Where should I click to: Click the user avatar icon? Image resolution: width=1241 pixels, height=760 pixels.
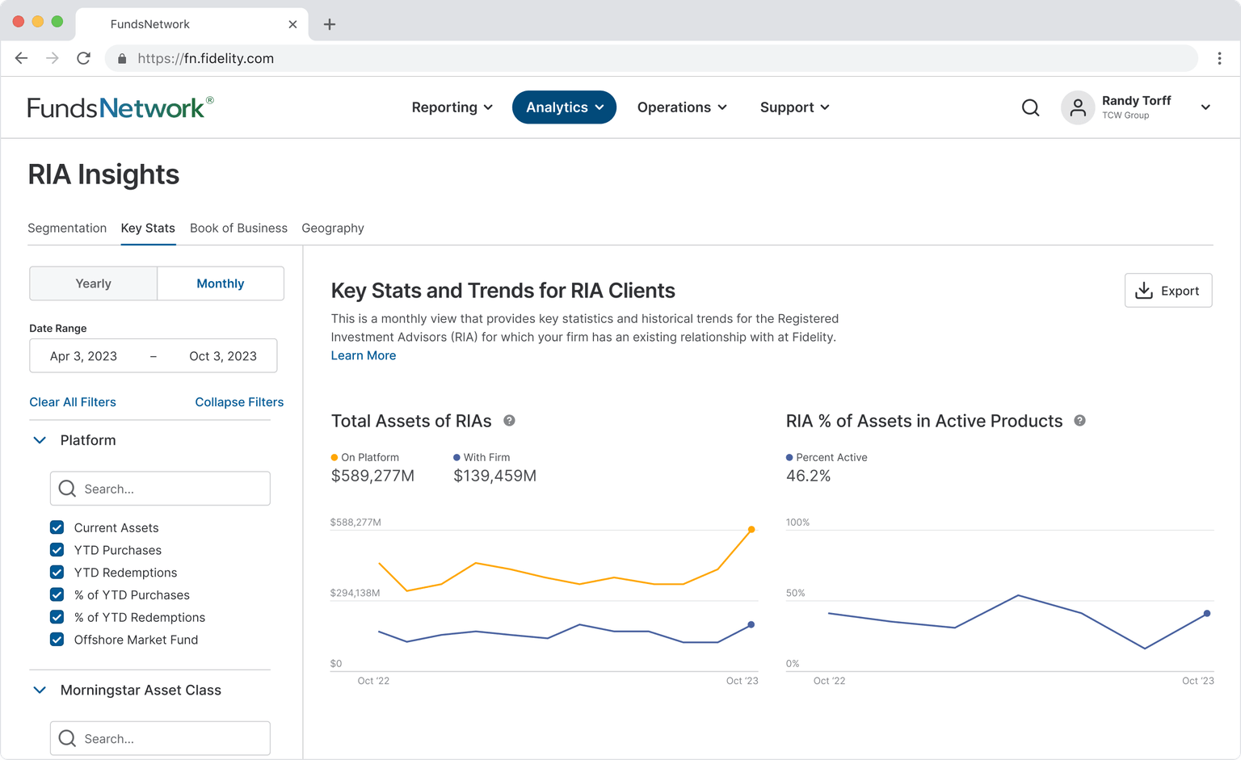click(1078, 107)
